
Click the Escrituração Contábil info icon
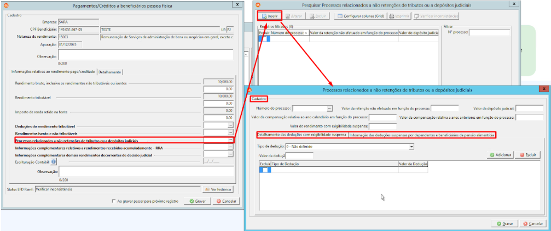point(54,161)
